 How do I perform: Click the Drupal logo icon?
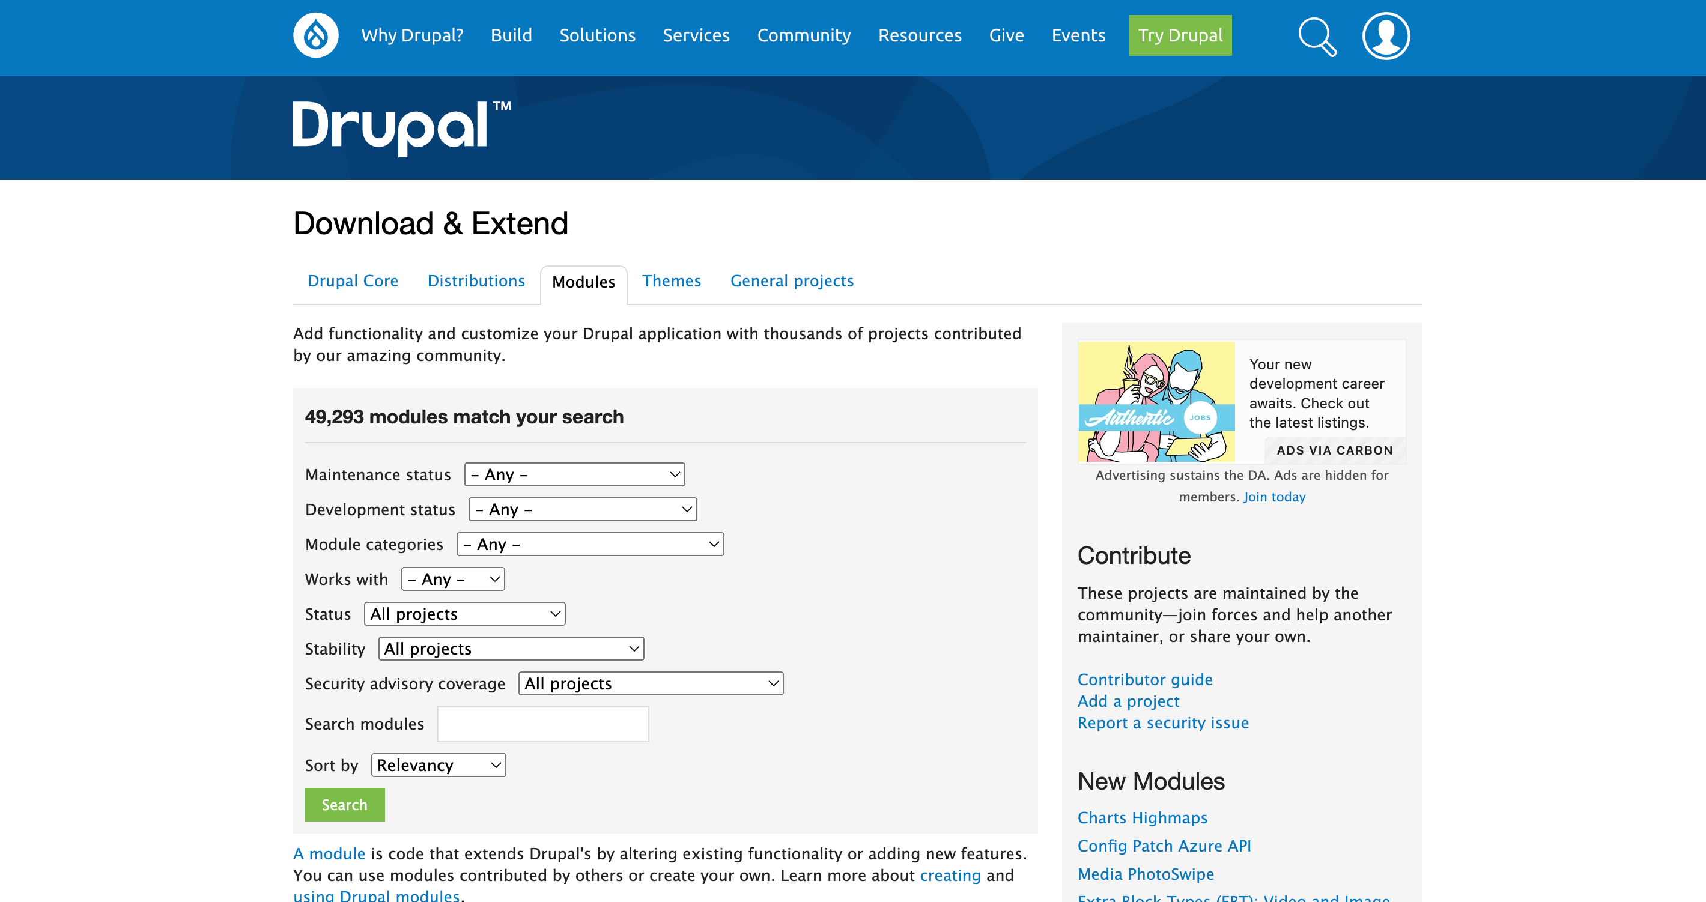[315, 35]
